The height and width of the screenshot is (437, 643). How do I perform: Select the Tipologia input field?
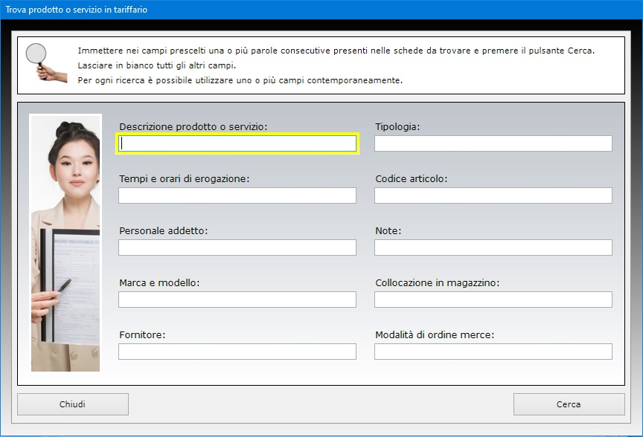pos(493,143)
